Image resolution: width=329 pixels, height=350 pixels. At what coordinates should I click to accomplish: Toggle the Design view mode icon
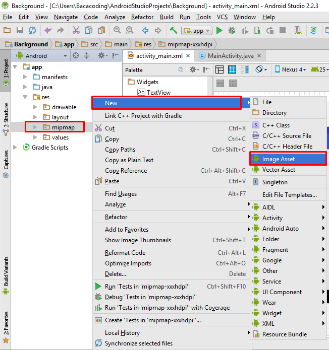click(x=220, y=69)
